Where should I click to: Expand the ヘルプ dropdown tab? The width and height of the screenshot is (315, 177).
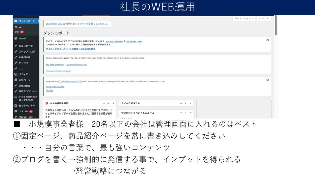pos(263,18)
